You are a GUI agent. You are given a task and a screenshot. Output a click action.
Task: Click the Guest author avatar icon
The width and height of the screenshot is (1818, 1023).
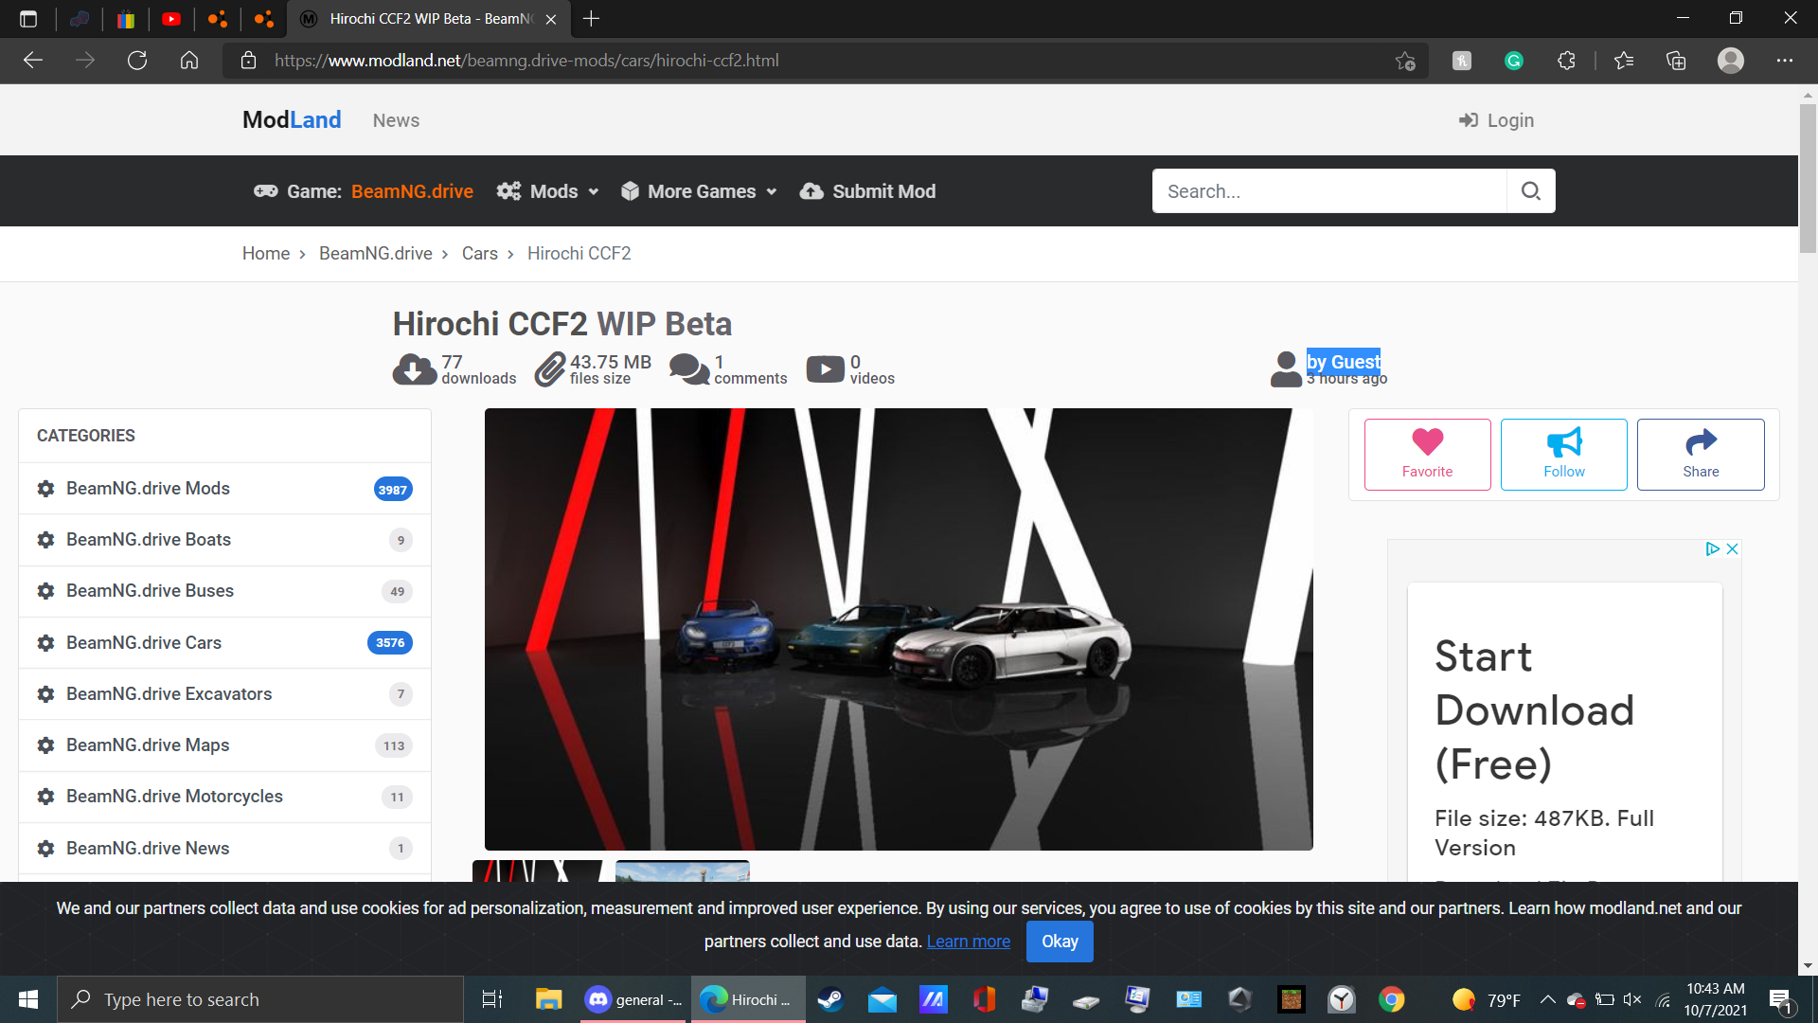pyautogui.click(x=1286, y=369)
